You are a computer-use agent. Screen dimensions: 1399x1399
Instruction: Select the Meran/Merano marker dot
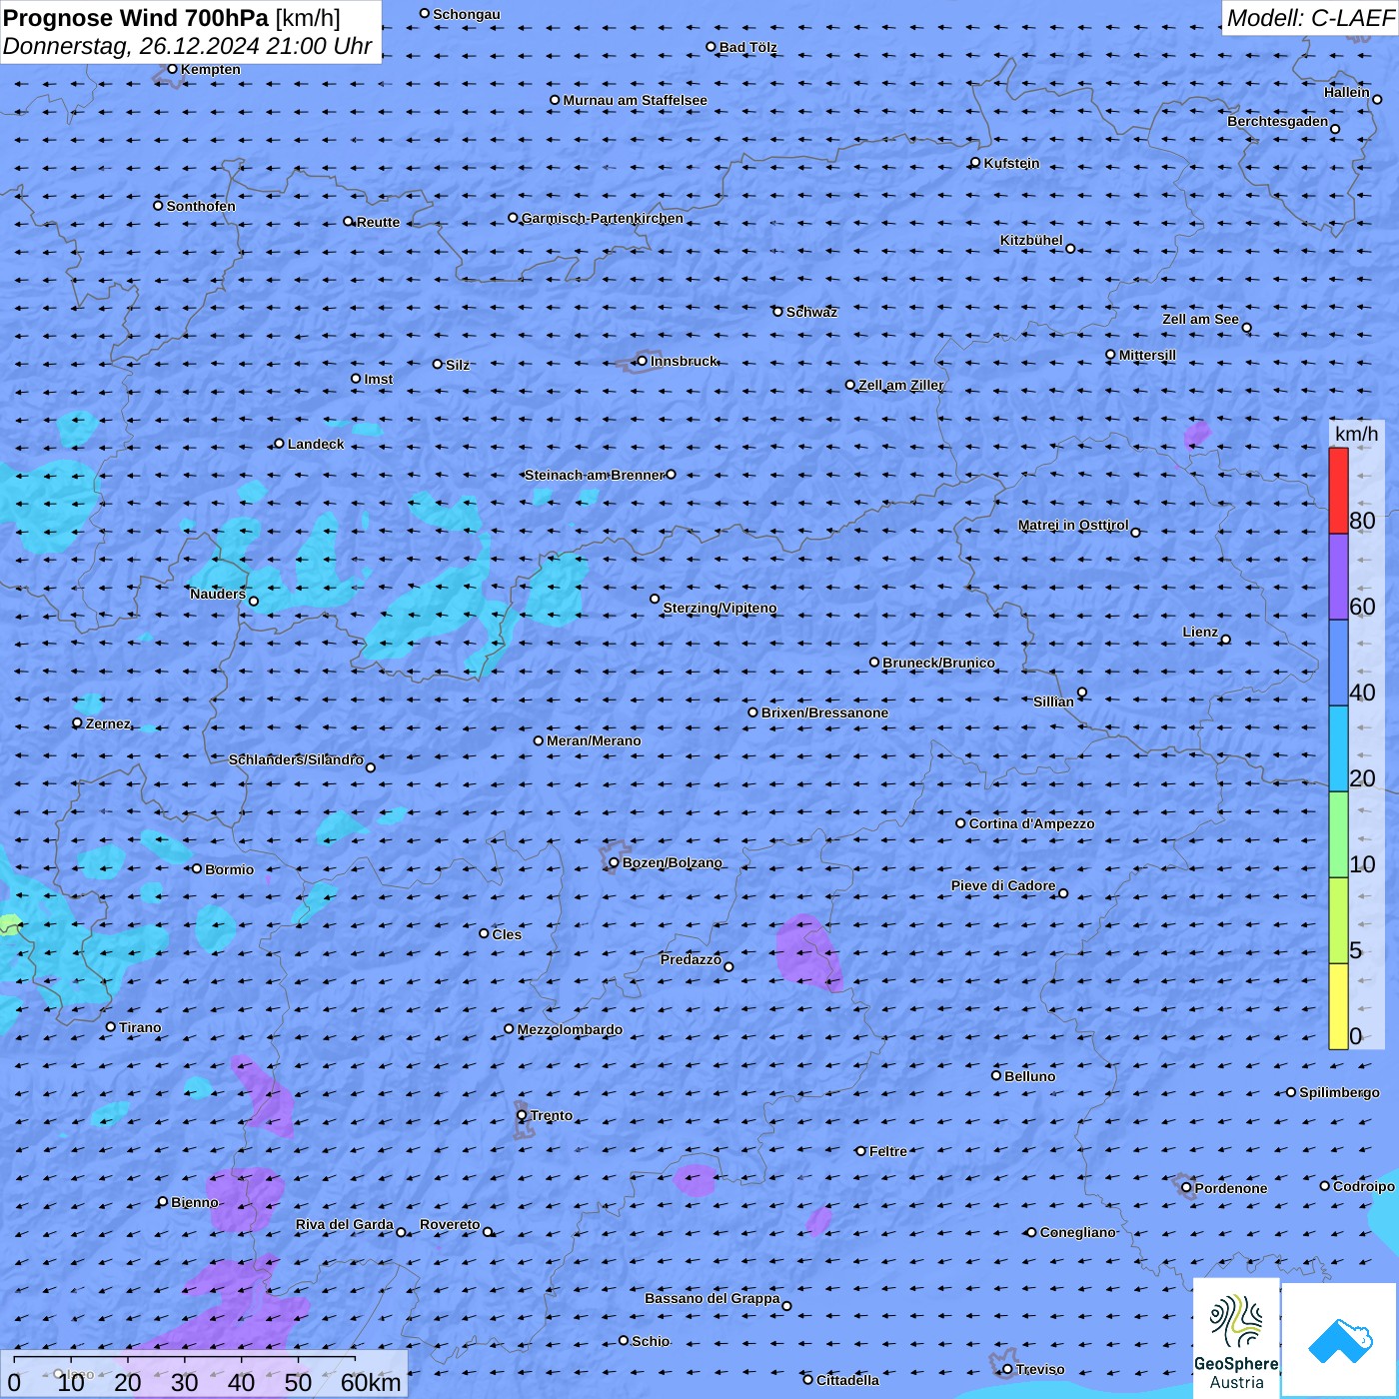pyautogui.click(x=538, y=740)
